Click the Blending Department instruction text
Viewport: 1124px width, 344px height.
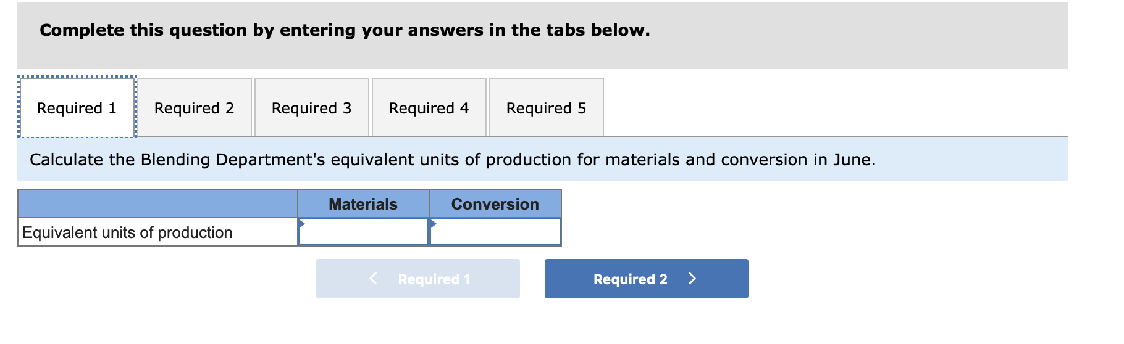tap(453, 160)
